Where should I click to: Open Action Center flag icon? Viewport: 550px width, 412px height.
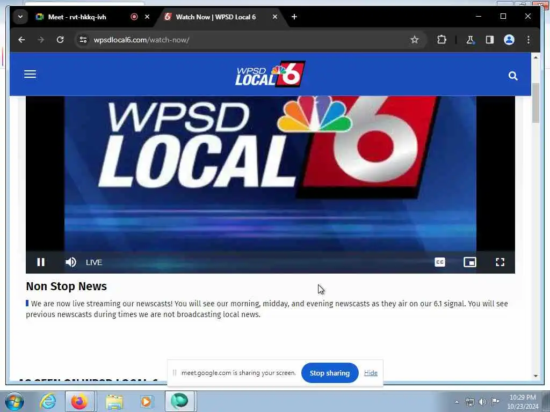point(496,401)
